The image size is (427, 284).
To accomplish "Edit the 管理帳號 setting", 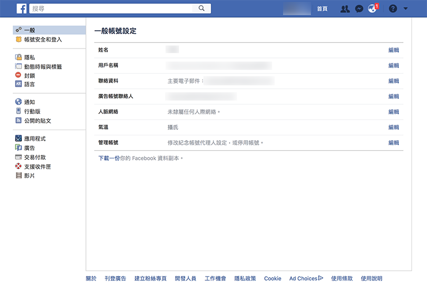I will (x=393, y=143).
